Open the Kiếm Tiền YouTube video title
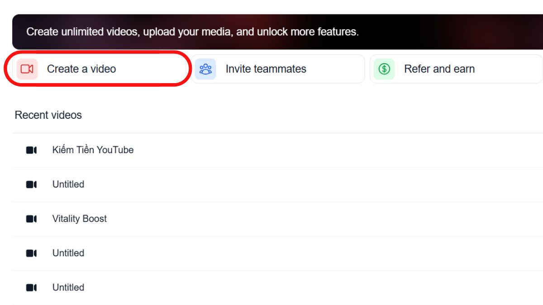The width and height of the screenshot is (543, 305). tap(93, 150)
